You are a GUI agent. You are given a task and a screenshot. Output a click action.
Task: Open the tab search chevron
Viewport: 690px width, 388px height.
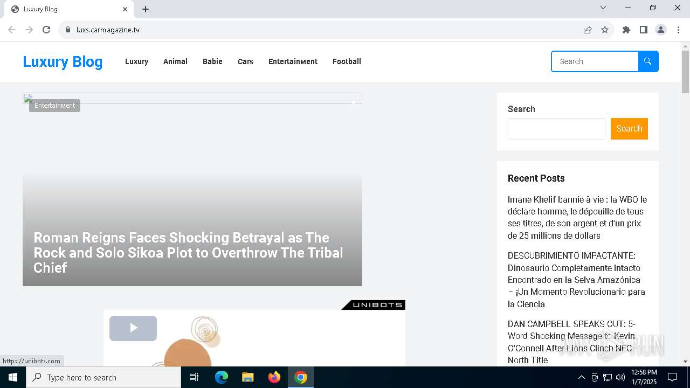tap(603, 8)
